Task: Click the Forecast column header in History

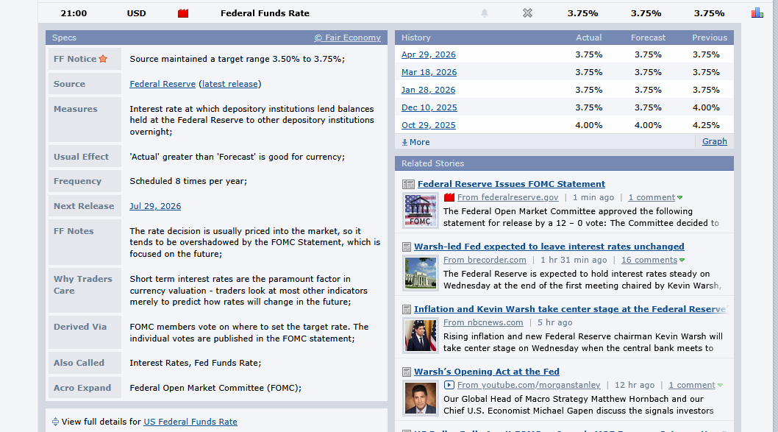Action: pos(648,38)
